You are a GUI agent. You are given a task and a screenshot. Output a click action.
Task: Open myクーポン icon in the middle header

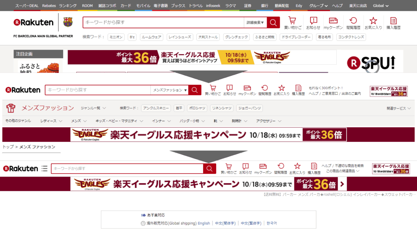click(247, 90)
